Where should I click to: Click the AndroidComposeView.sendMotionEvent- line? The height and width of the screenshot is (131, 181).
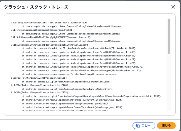click(x=66, y=82)
